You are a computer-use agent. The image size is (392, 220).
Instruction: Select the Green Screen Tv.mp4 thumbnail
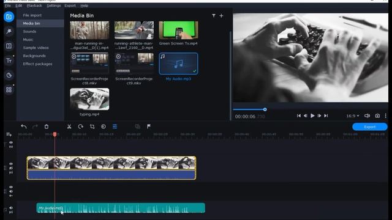(178, 30)
